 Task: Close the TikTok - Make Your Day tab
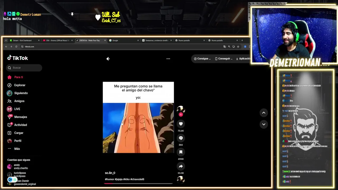click(105, 40)
